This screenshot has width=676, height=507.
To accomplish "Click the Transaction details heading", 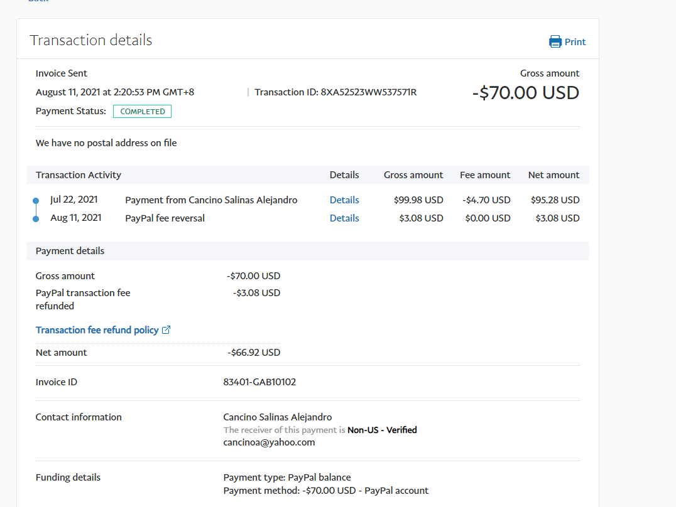I will pos(91,40).
